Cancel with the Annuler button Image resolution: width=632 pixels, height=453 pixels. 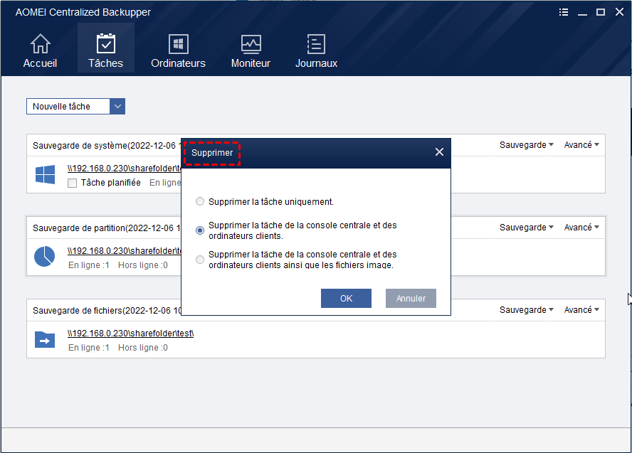[x=411, y=299]
